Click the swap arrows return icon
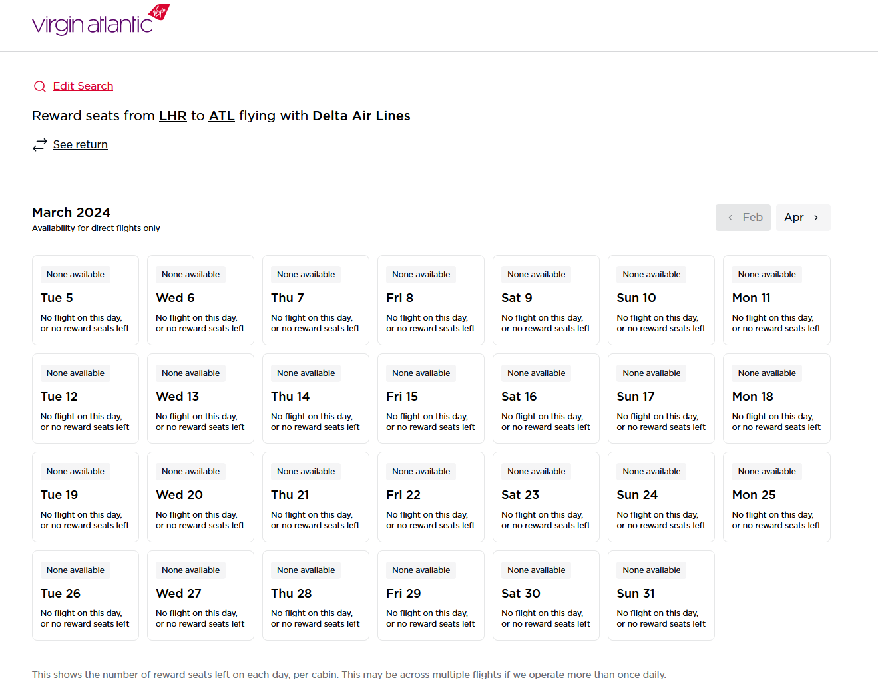This screenshot has width=878, height=692. [40, 145]
